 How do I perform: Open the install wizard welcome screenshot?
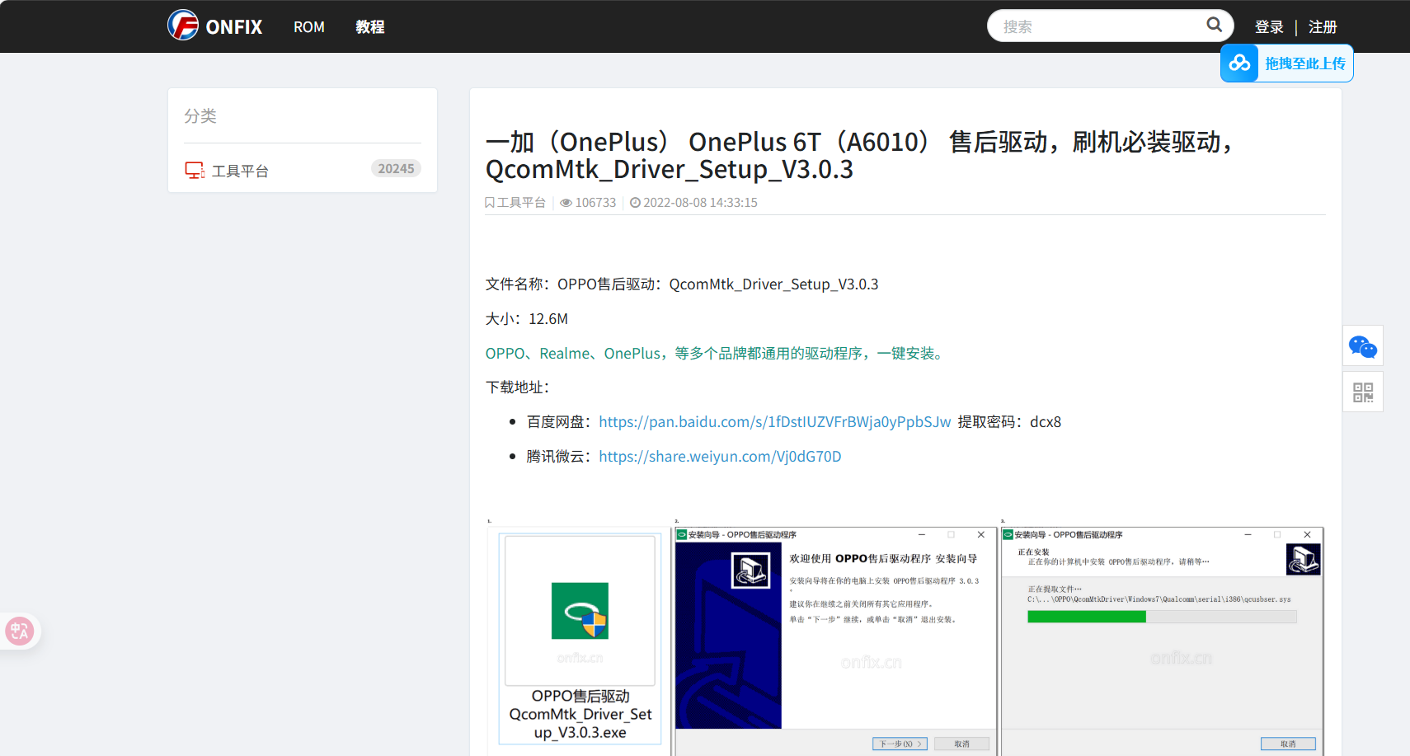click(835, 640)
